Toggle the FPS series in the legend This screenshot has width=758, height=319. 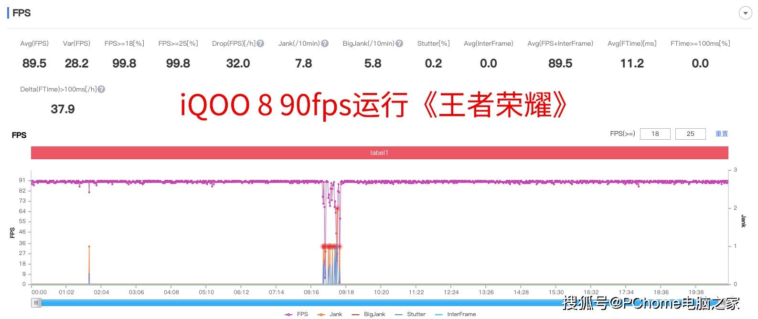(x=297, y=314)
